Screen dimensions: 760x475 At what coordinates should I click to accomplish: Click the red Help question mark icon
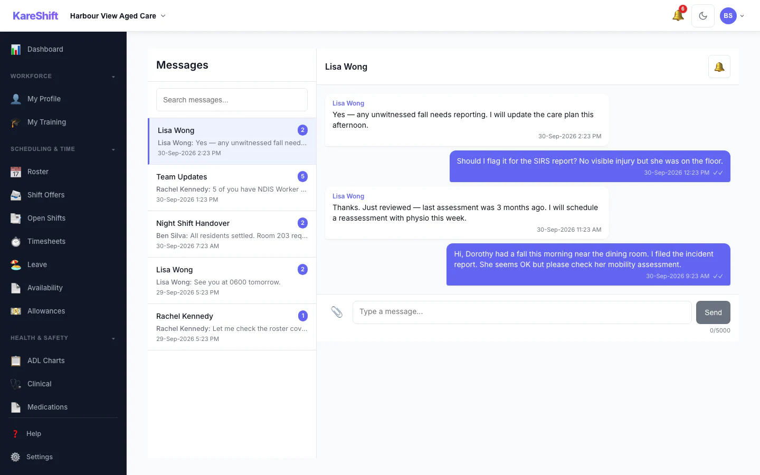[x=15, y=434]
